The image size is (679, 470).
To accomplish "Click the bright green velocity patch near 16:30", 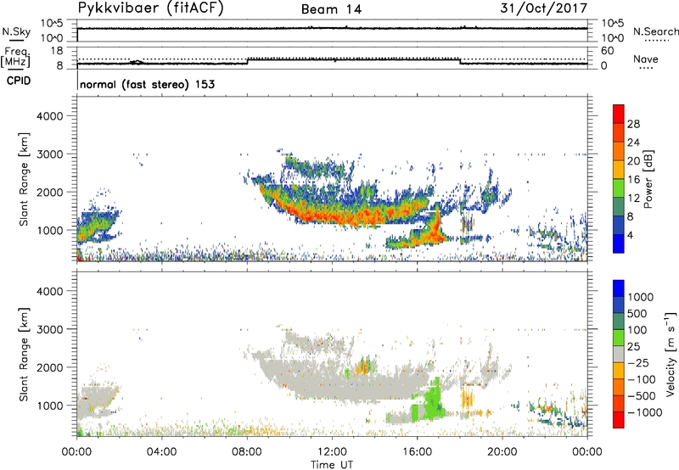I will click(x=432, y=400).
